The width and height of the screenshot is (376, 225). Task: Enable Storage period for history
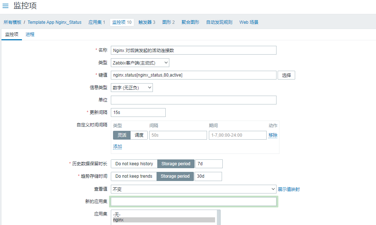[x=176, y=164]
